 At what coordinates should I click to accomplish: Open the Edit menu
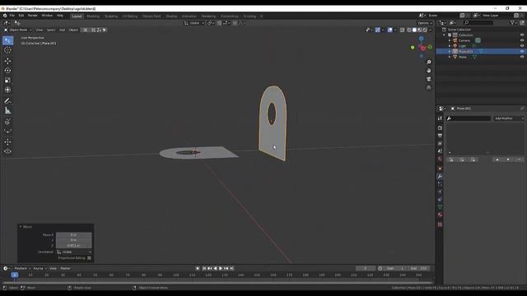[21, 16]
